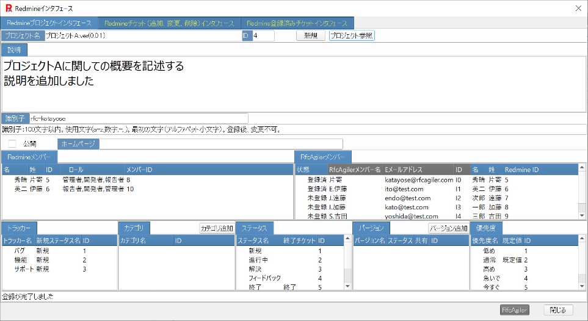Click the 閉じる button

[x=558, y=310]
